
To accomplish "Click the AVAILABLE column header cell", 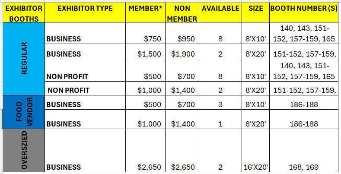I will click(220, 13).
